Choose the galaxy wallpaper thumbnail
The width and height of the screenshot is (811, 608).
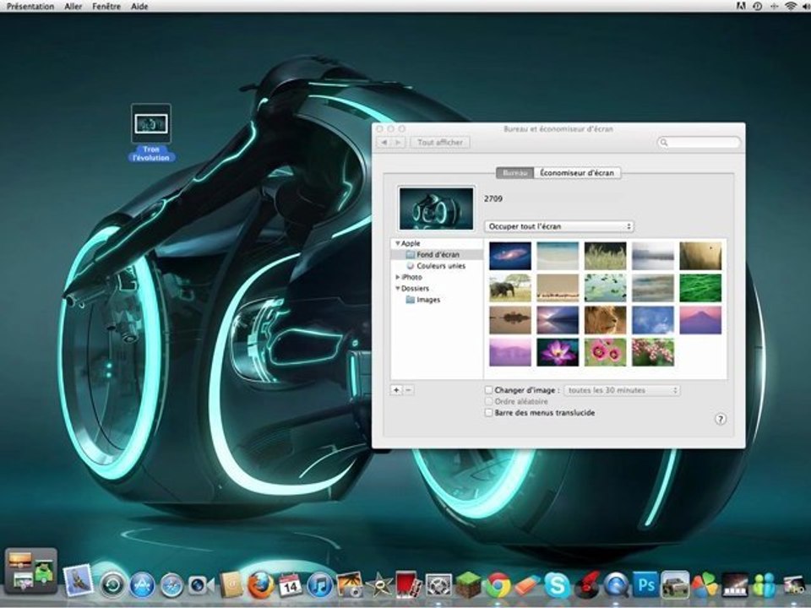tap(510, 256)
